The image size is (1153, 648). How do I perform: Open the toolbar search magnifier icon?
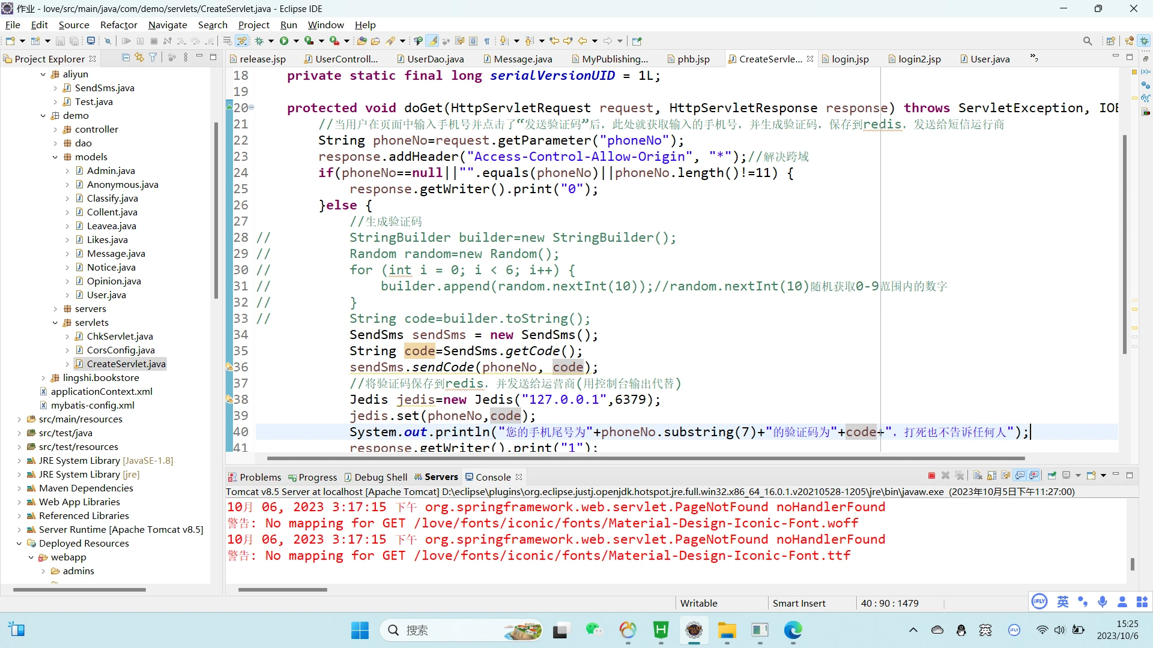coord(1088,41)
